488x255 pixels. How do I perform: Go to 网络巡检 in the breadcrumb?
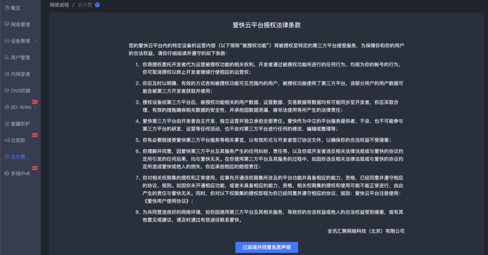(59, 5)
